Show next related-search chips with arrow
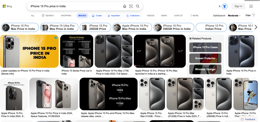The width and height of the screenshot is (260, 122). [256, 27]
